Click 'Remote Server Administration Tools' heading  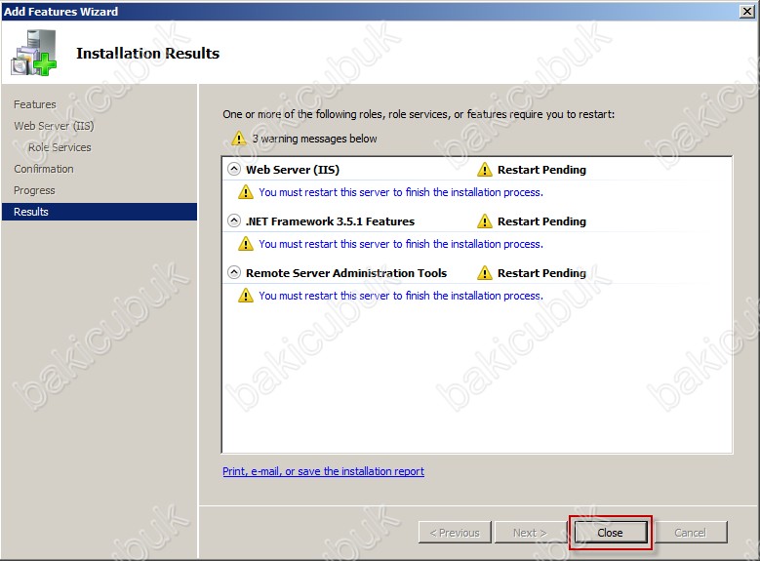click(x=346, y=273)
